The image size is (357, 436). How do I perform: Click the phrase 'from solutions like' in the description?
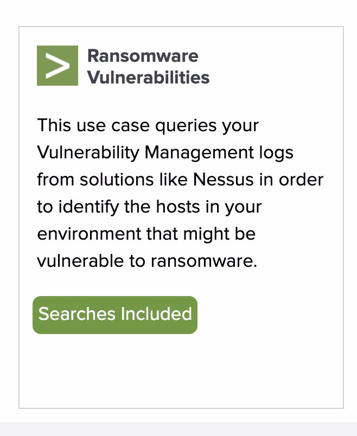(112, 179)
